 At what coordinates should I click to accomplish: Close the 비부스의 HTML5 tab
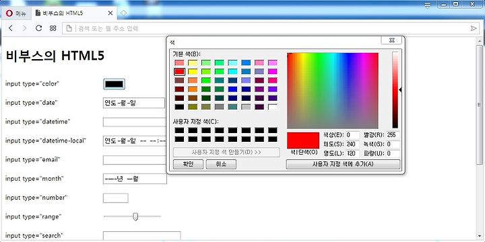click(110, 13)
